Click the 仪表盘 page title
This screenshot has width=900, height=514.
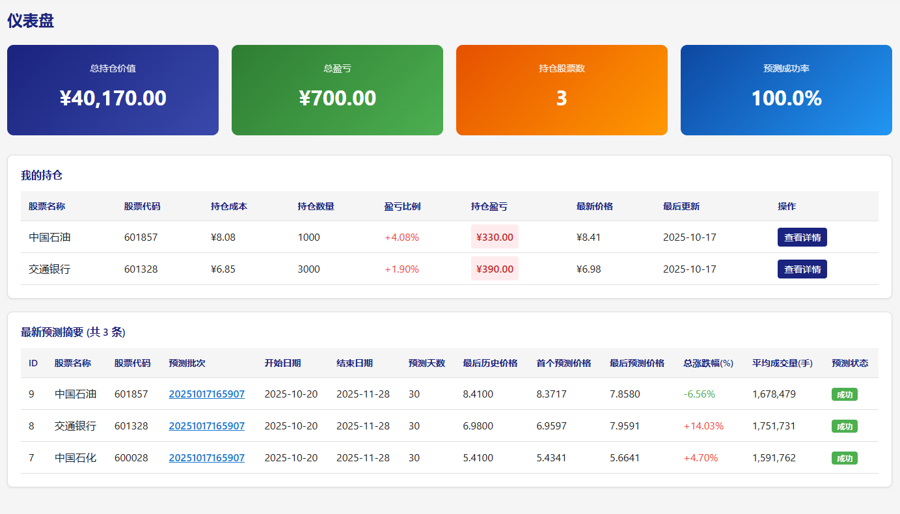pos(31,21)
